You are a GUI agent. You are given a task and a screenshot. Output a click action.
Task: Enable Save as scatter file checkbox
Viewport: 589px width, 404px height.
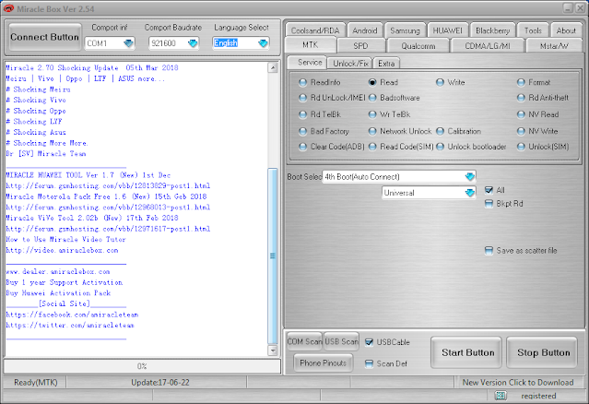click(x=489, y=251)
